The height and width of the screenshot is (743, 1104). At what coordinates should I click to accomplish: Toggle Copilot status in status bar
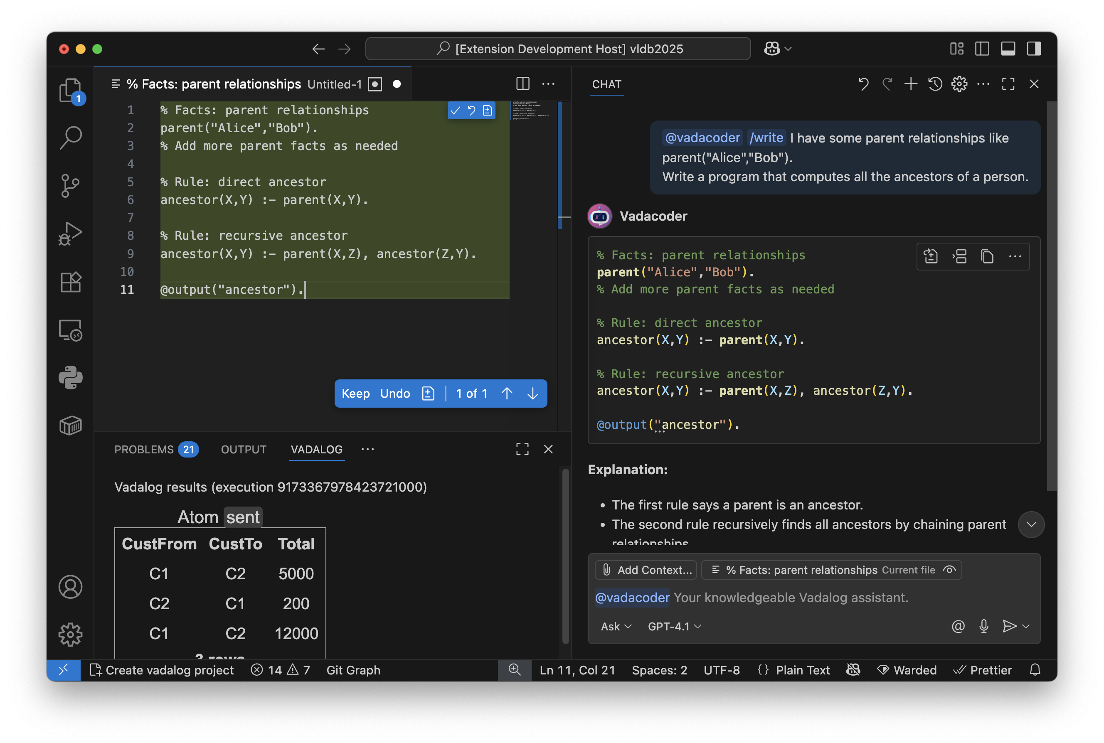coord(853,669)
